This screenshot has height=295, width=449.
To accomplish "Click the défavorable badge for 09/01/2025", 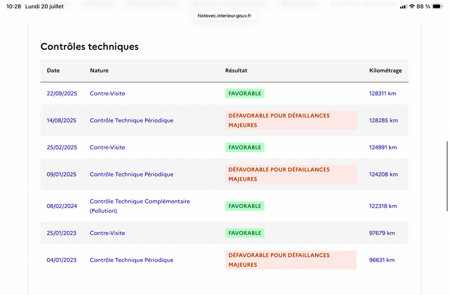I will [x=291, y=174].
